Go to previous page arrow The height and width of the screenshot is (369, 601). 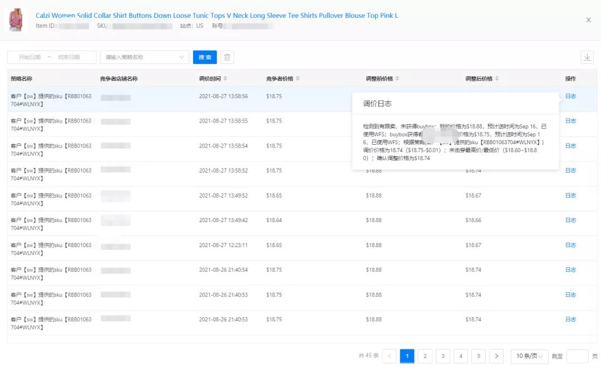[x=390, y=356]
